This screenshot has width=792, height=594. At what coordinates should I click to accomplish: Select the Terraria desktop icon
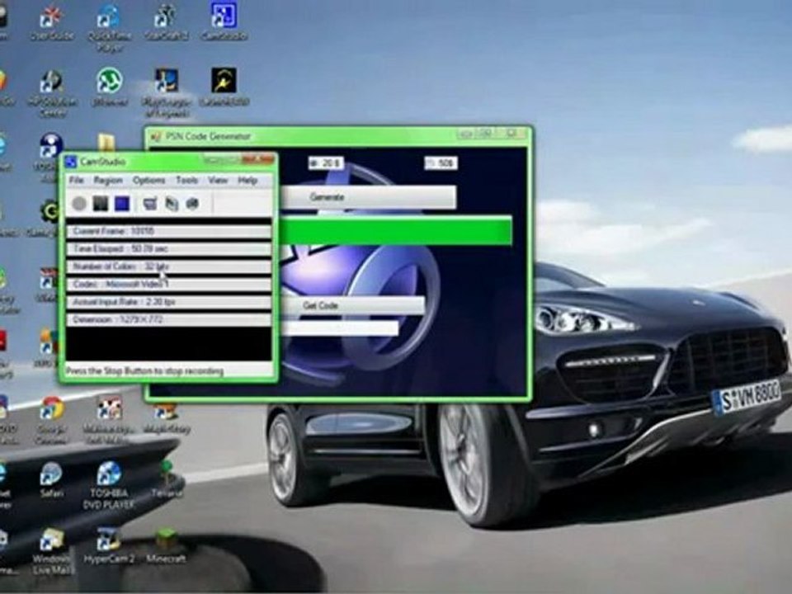(x=166, y=478)
